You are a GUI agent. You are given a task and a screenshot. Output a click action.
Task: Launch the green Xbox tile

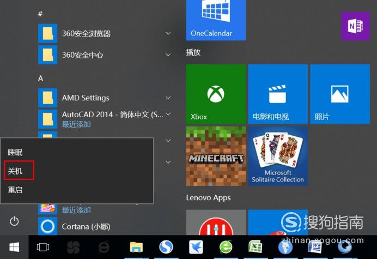click(x=216, y=94)
